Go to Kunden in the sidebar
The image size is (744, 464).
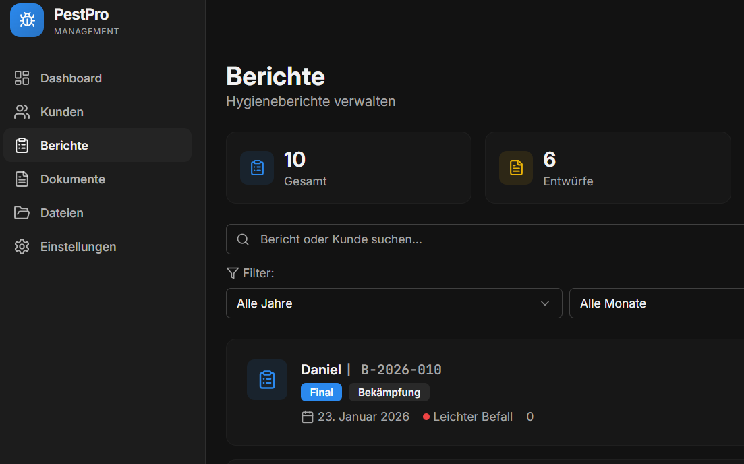62,112
